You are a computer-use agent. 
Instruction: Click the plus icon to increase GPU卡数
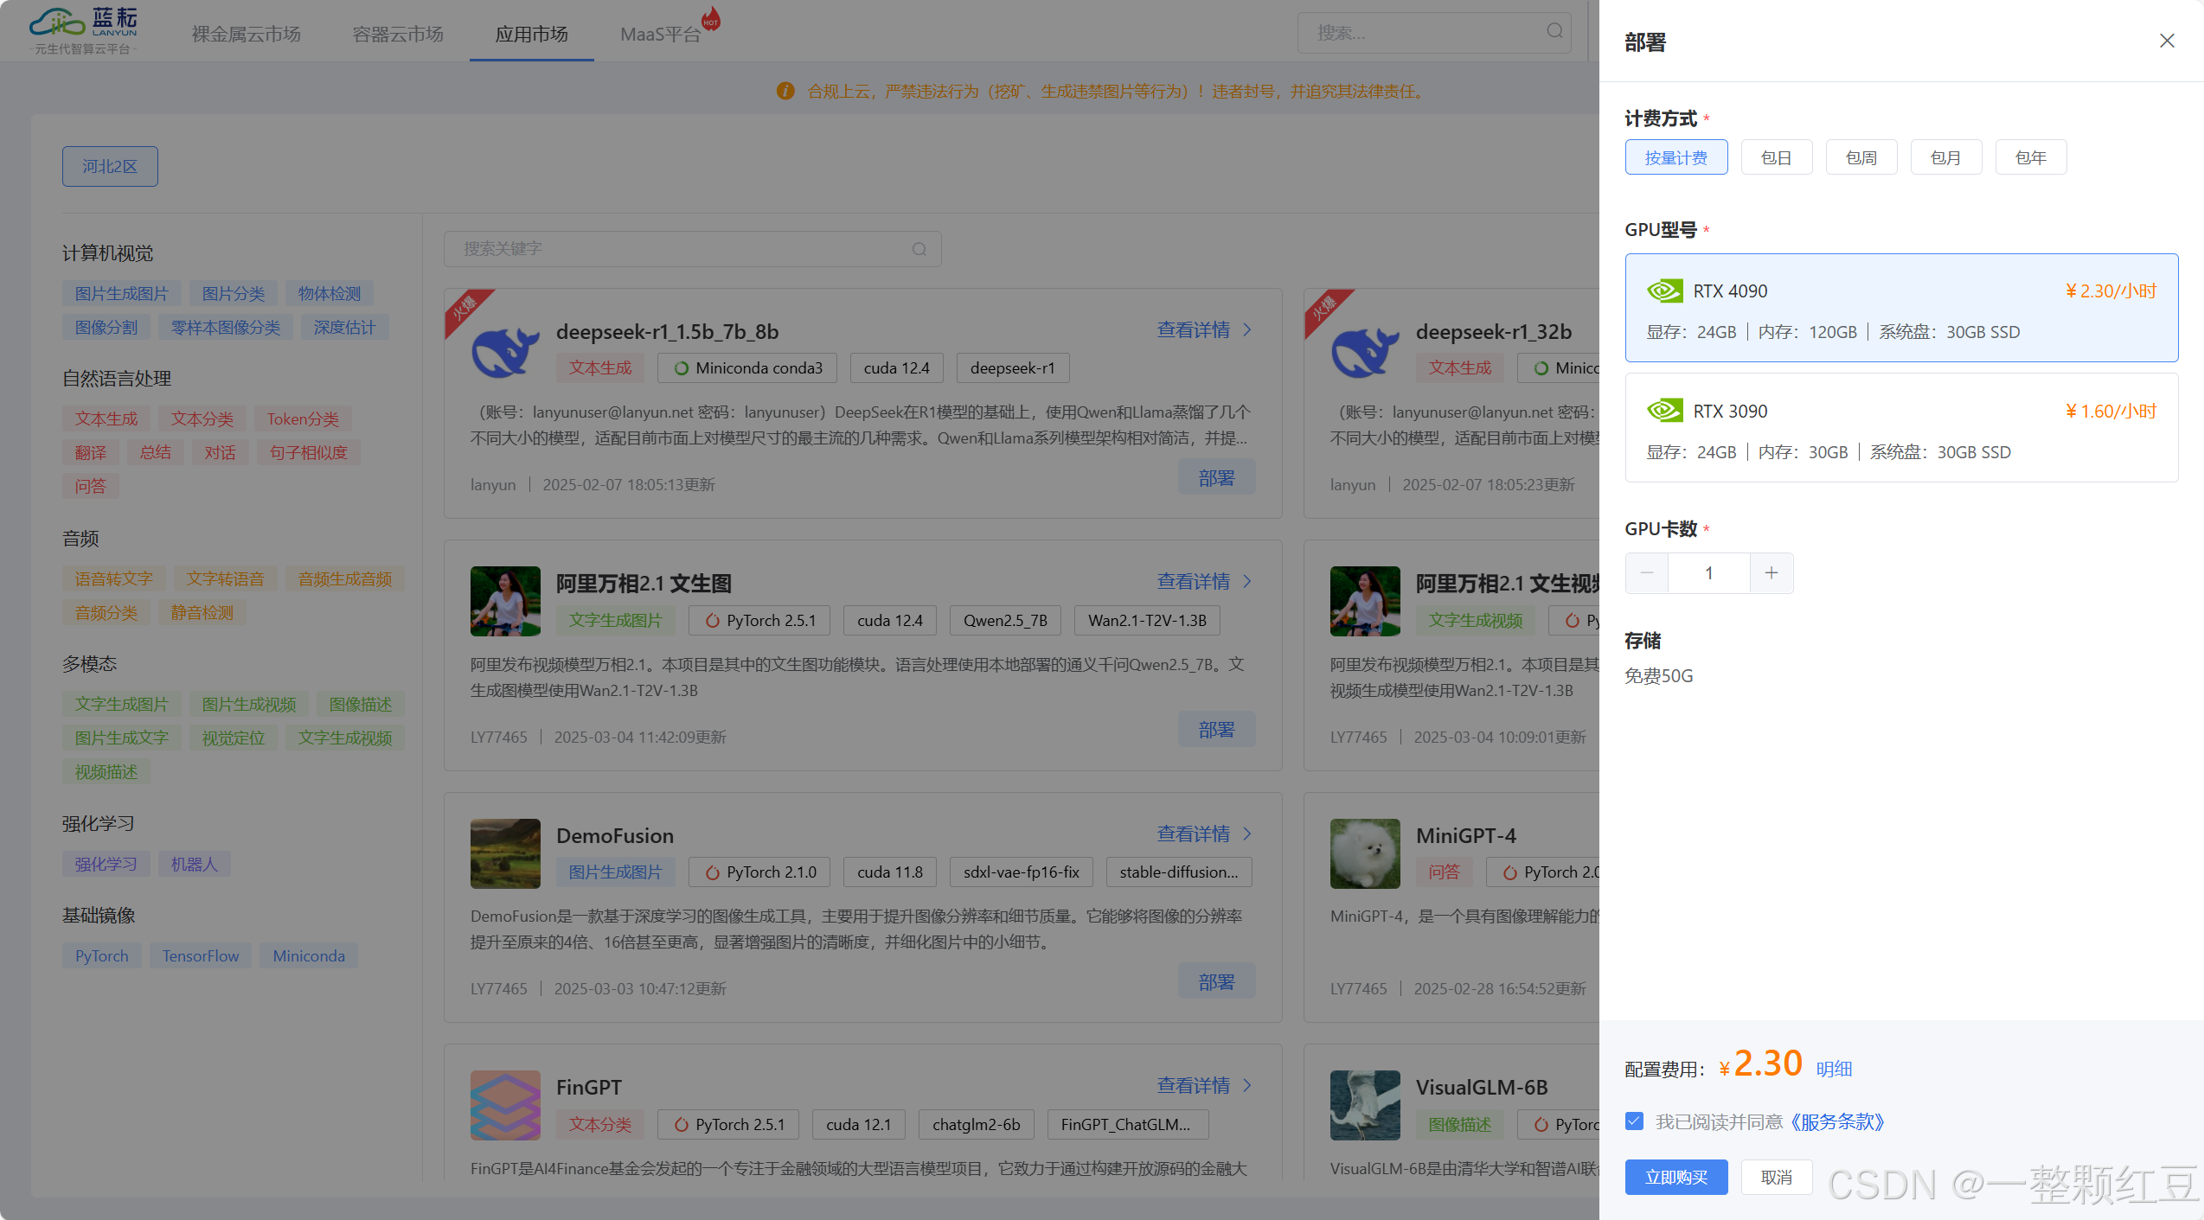tap(1771, 573)
